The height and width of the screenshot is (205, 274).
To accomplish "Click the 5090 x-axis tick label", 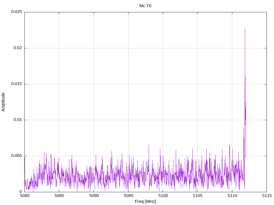I will (x=94, y=196).
